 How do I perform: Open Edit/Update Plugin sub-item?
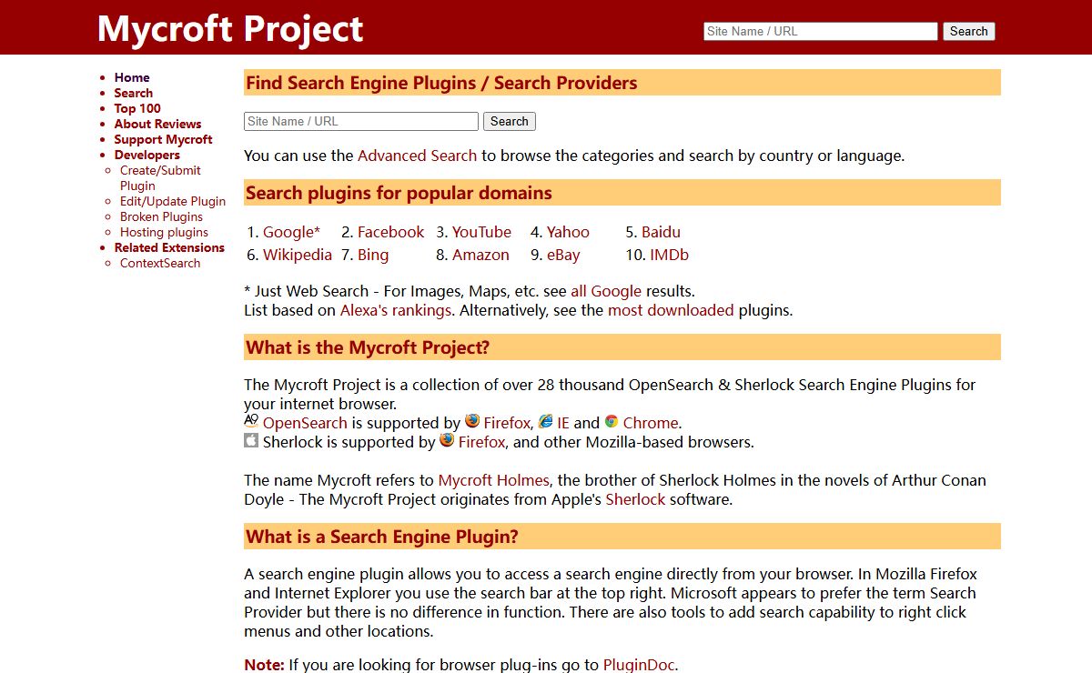pyautogui.click(x=173, y=201)
